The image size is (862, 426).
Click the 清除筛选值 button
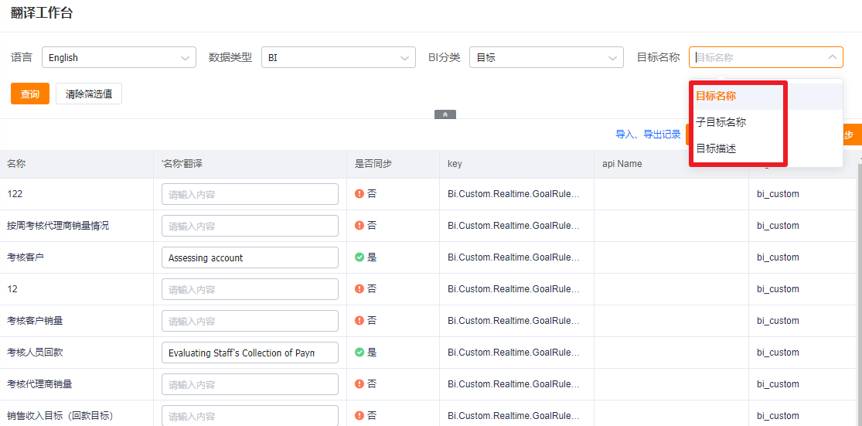89,94
